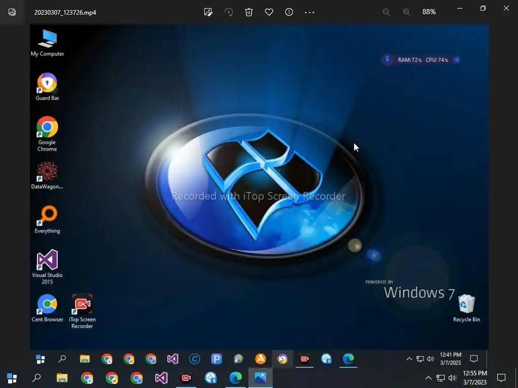Image resolution: width=518 pixels, height=388 pixels.
Task: Switch to iTop Screen Recorder on real taskbar
Action: pyautogui.click(x=186, y=378)
